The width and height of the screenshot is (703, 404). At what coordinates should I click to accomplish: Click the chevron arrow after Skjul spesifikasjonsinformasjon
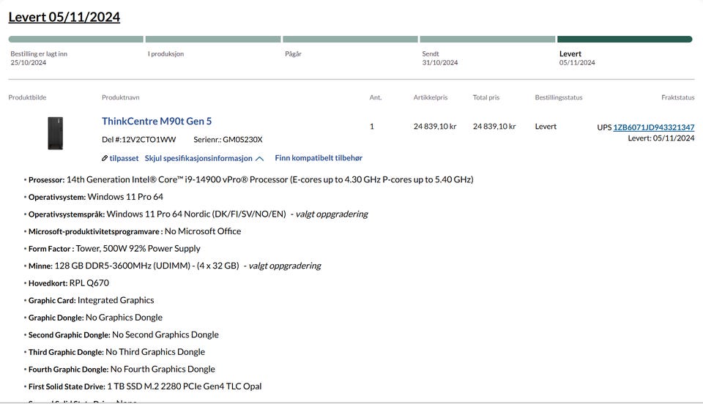tap(260, 159)
